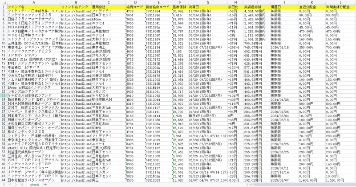
Task: Select the change cell -405円
Action: point(236,99)
